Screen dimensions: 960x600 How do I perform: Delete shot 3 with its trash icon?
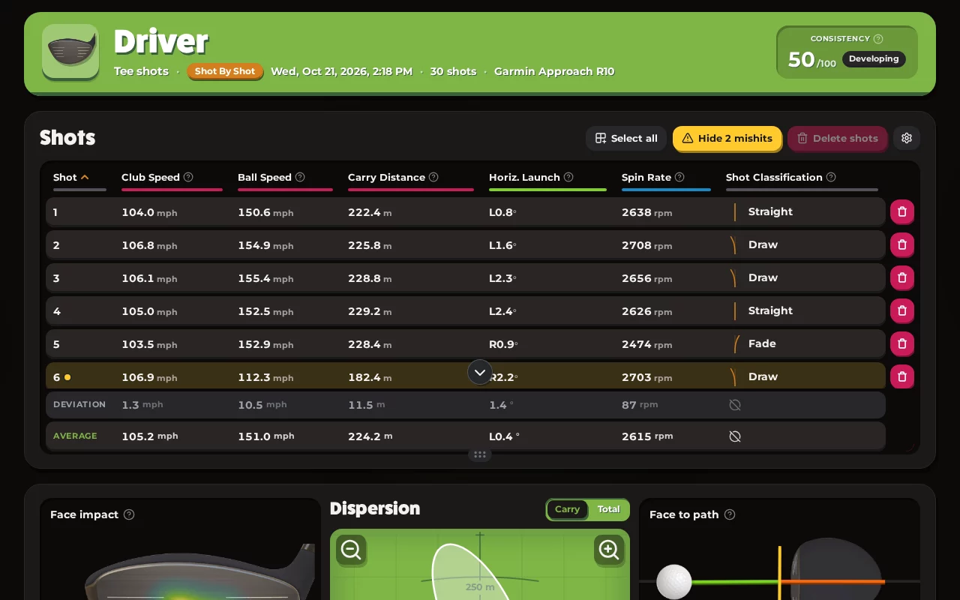coord(902,277)
